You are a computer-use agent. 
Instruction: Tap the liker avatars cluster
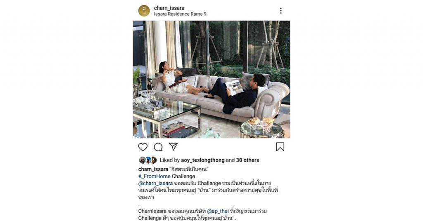148,160
